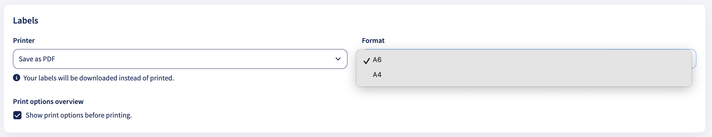Click the Printer field label
The image size is (712, 137).
click(x=24, y=41)
